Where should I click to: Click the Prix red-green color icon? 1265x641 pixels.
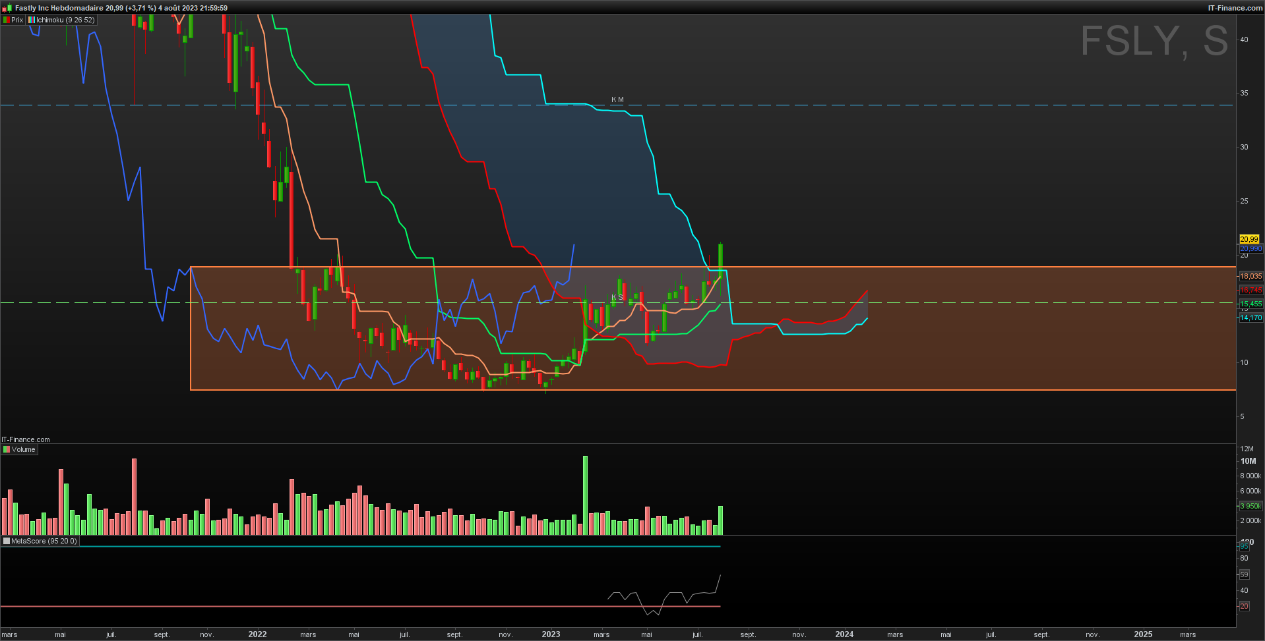pyautogui.click(x=7, y=20)
